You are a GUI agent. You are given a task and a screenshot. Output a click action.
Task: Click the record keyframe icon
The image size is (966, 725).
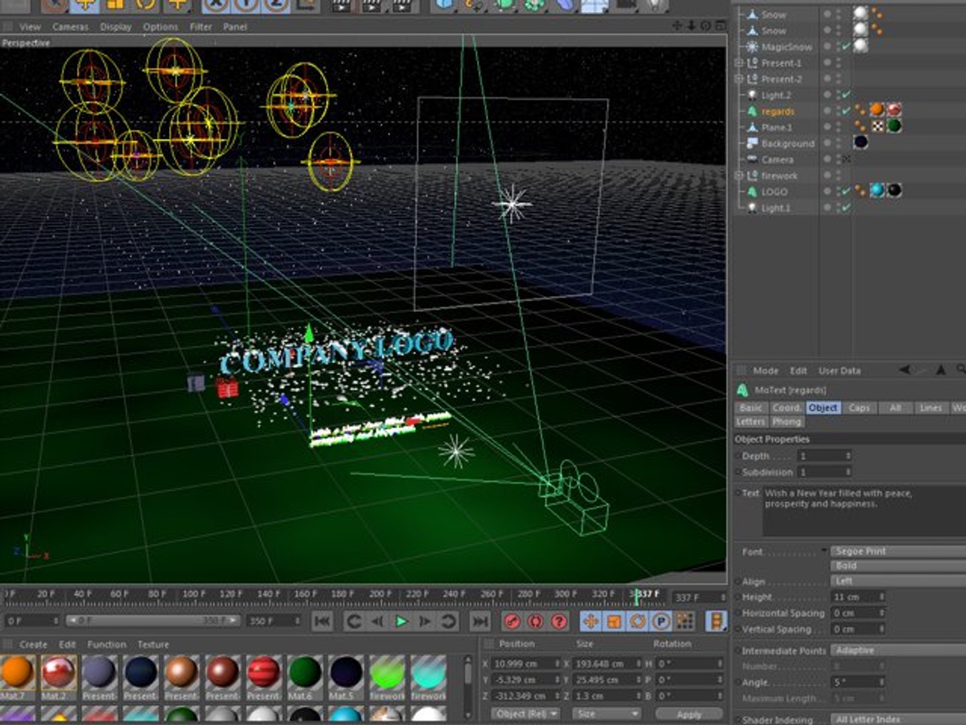[513, 622]
